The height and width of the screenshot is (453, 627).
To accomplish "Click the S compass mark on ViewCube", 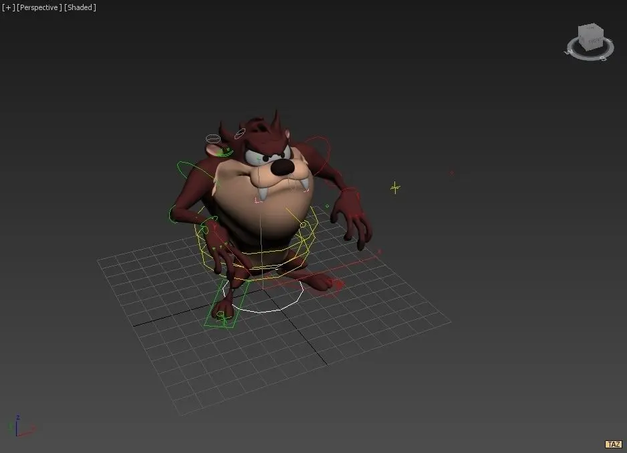I will pos(604,59).
